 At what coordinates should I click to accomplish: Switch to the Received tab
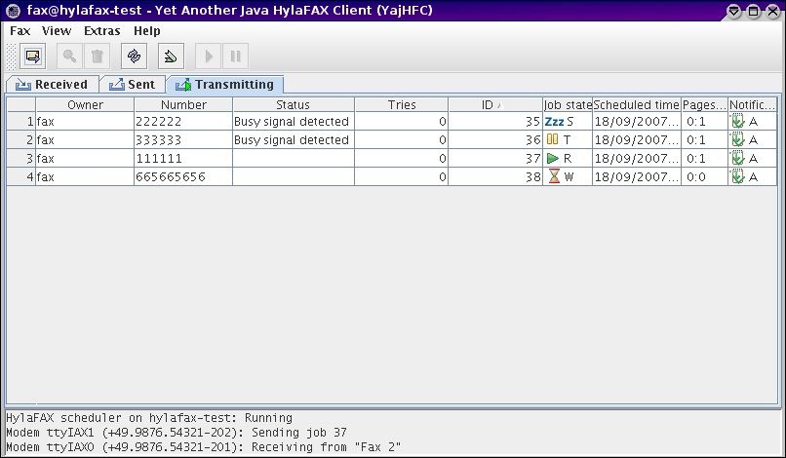coord(52,85)
